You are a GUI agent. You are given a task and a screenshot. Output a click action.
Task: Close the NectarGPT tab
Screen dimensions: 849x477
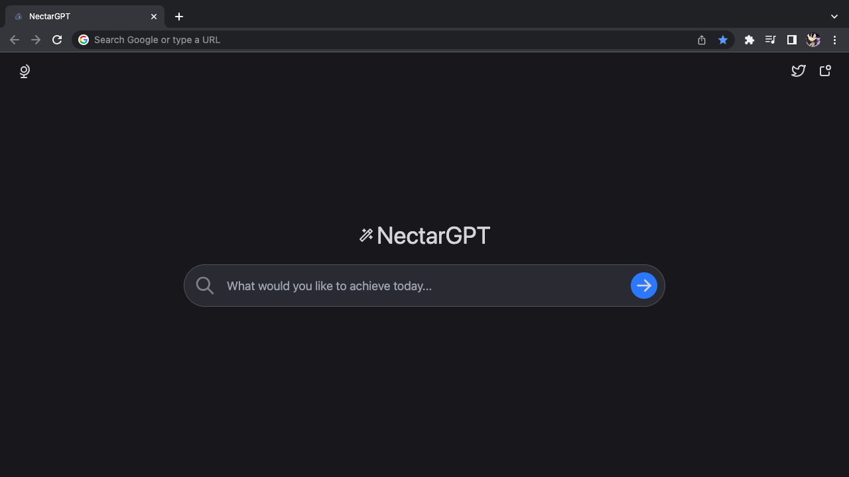pyautogui.click(x=154, y=17)
